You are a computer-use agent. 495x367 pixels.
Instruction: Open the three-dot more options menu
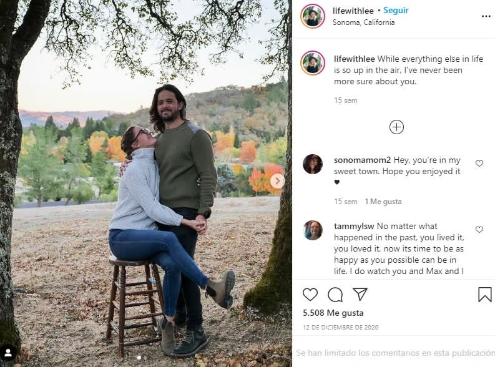(x=486, y=16)
